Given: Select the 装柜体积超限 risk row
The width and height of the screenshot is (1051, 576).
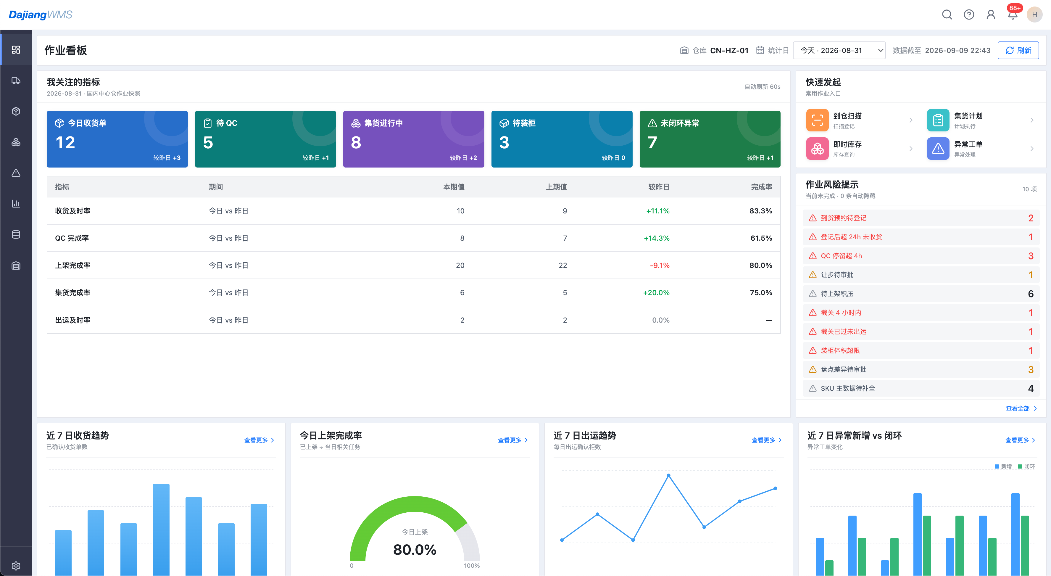Looking at the screenshot, I should click(x=921, y=351).
